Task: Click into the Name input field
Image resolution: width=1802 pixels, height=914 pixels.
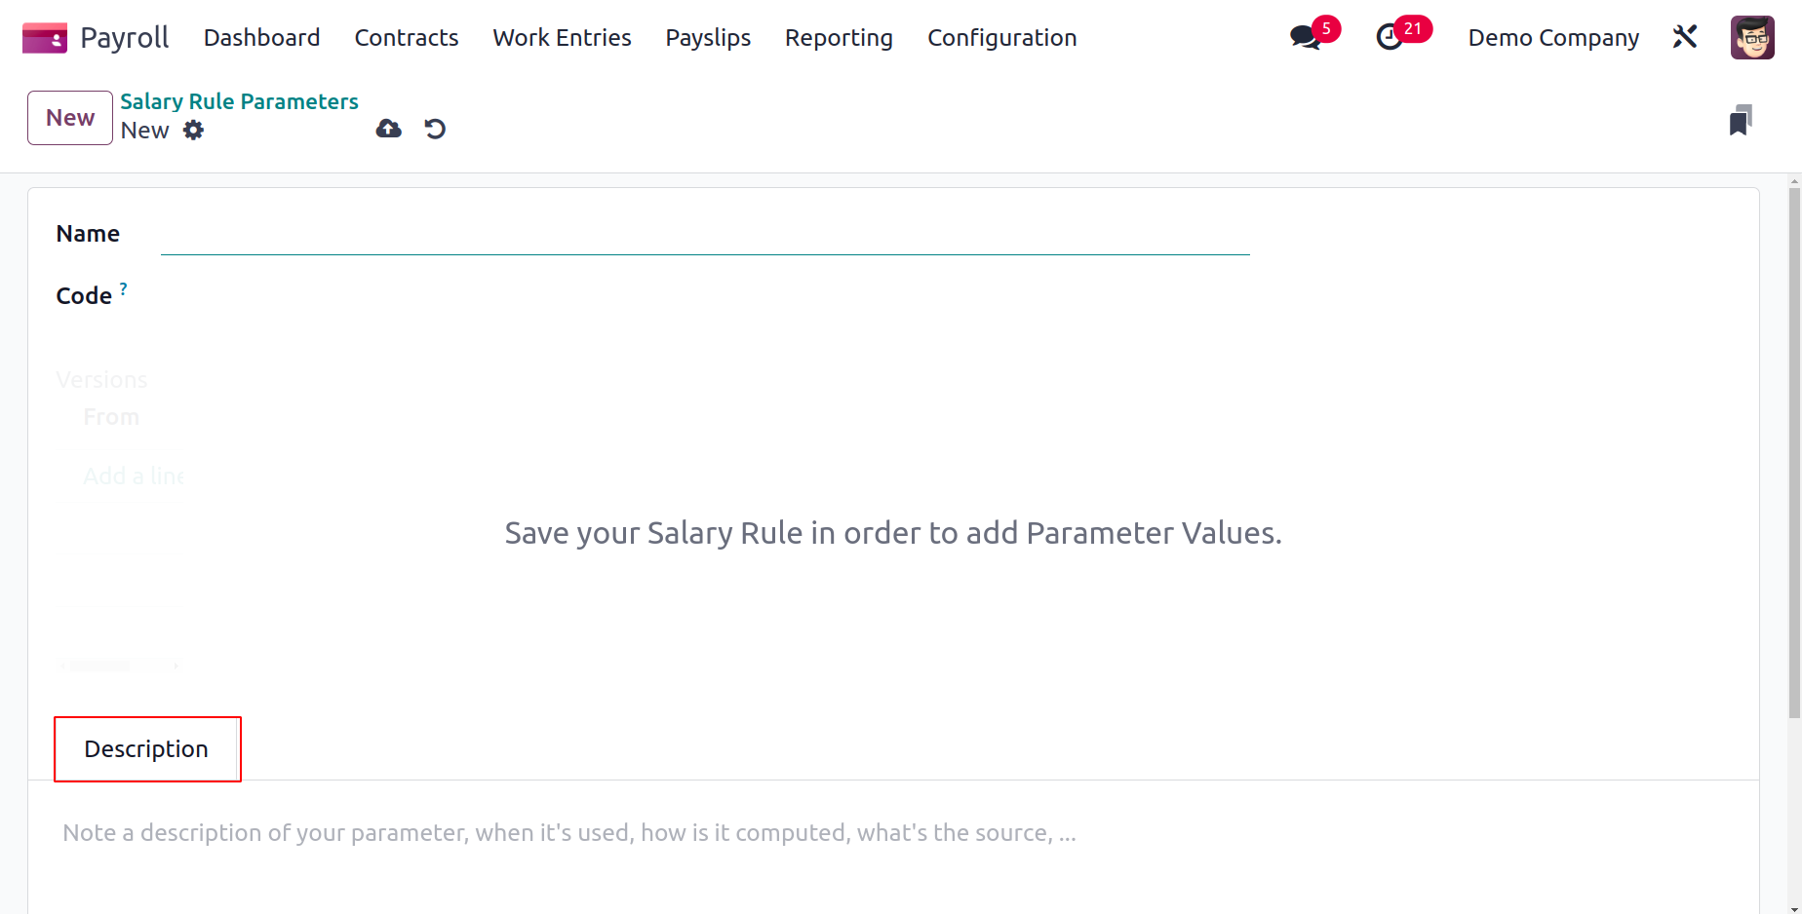Action: pyautogui.click(x=705, y=234)
